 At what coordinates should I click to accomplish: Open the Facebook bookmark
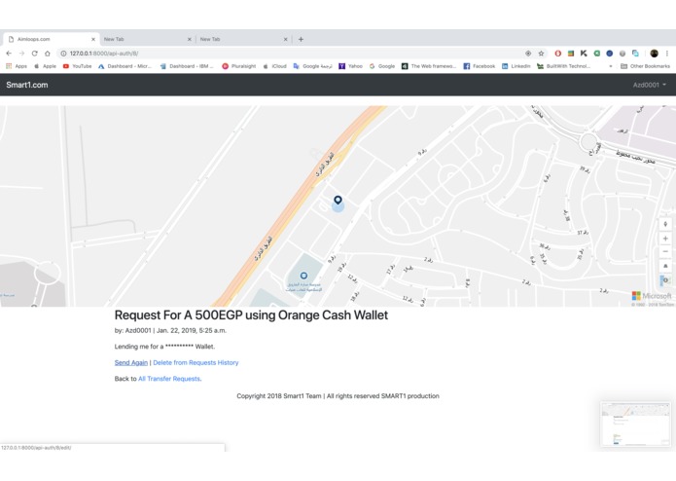coord(480,66)
